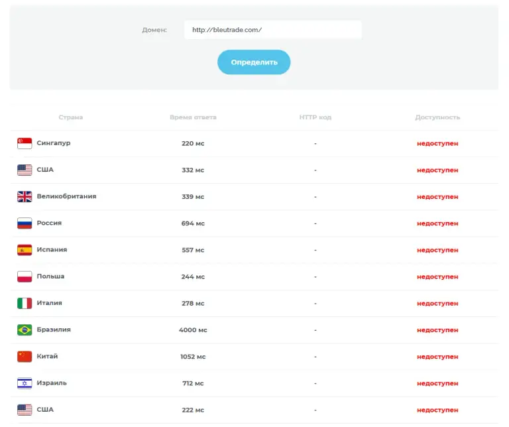Click the Страна column header
509x427 pixels.
(x=71, y=117)
